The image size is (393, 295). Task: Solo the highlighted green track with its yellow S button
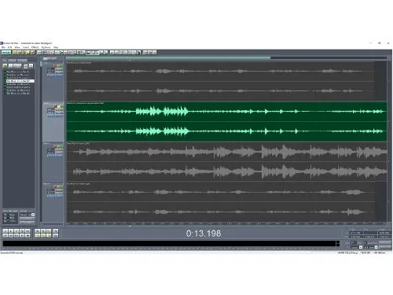pyautogui.click(x=59, y=106)
